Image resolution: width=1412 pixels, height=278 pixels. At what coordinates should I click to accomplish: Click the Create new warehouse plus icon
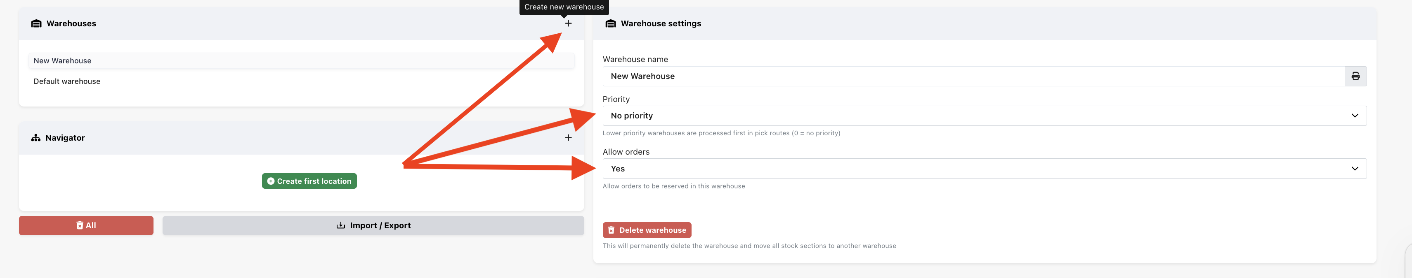coord(568,23)
